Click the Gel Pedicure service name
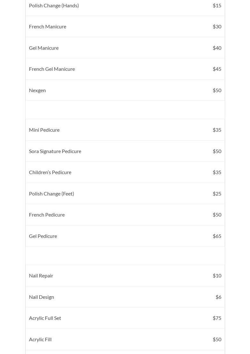The image size is (250, 354). (43, 236)
